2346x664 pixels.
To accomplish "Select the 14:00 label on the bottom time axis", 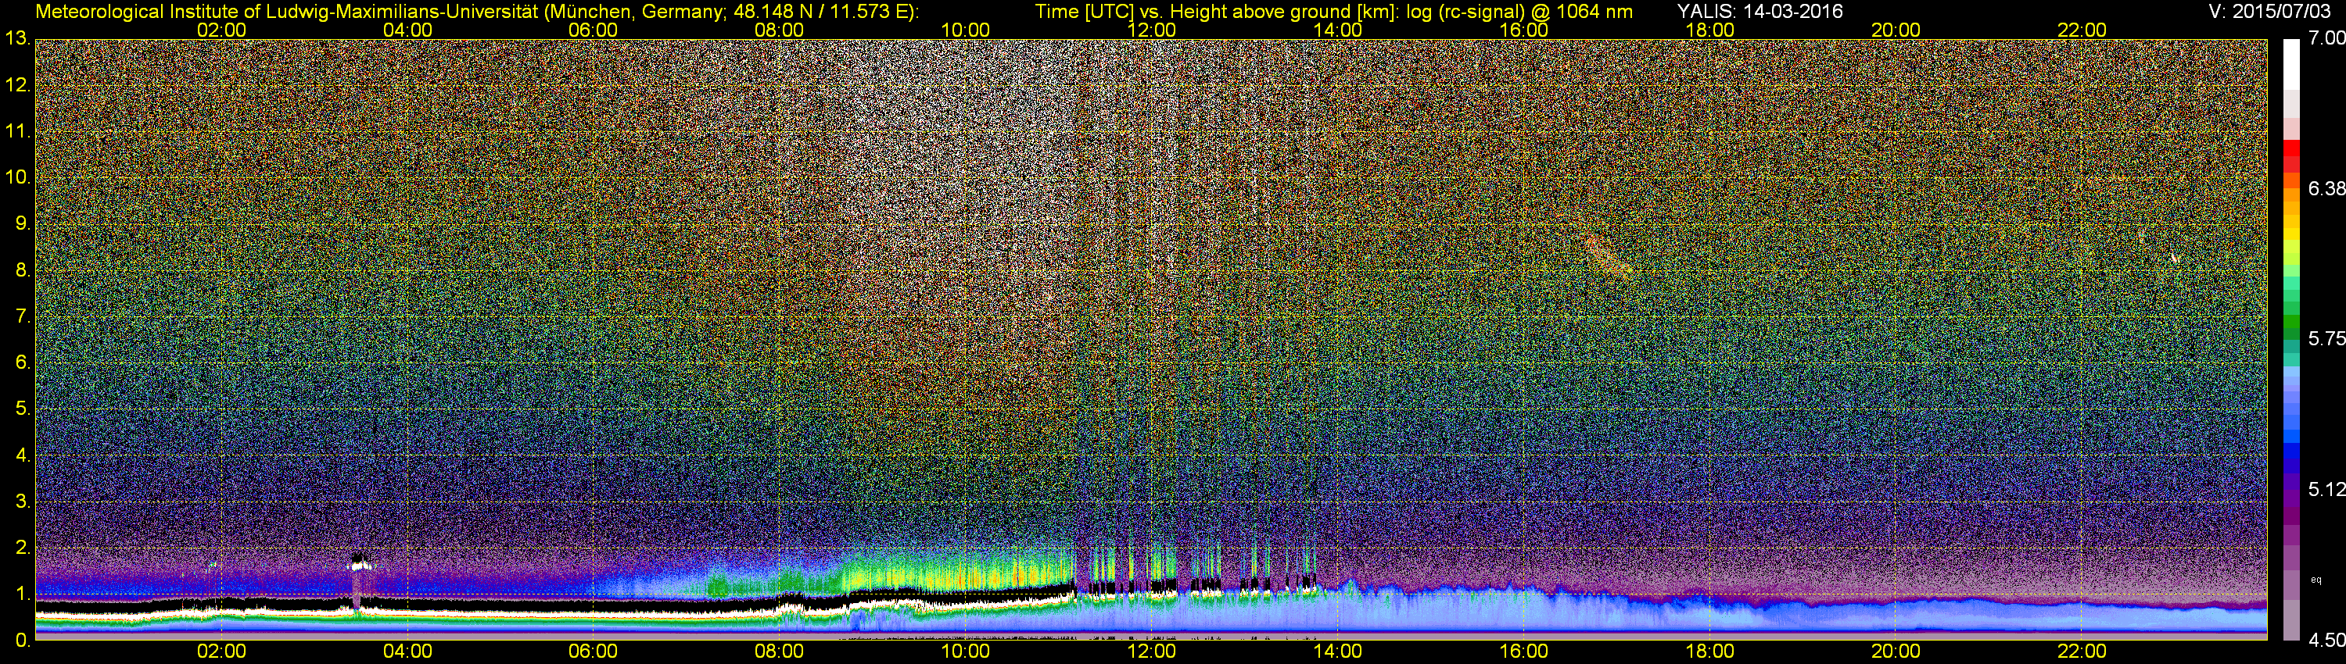I will (1338, 652).
